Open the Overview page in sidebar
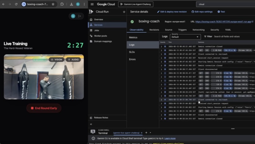The width and height of the screenshot is (255, 144). tap(107, 19)
